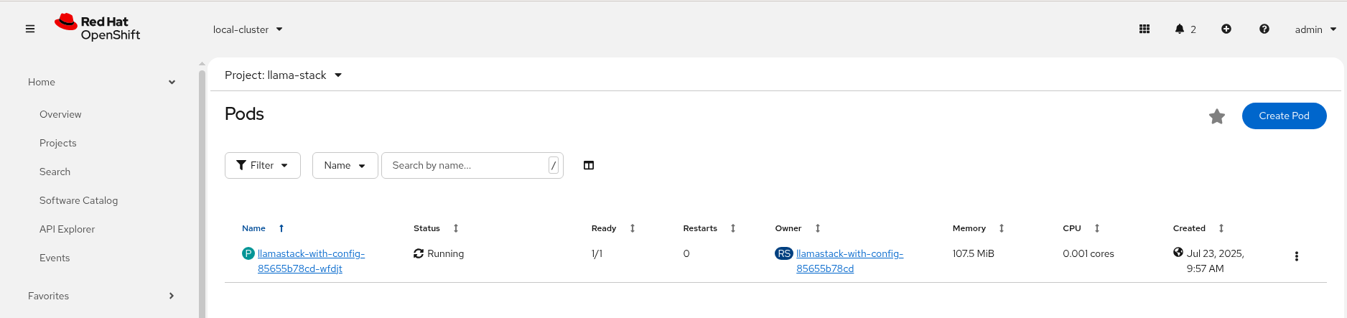The width and height of the screenshot is (1347, 318).
Task: View notifications bell
Action: 1185,29
